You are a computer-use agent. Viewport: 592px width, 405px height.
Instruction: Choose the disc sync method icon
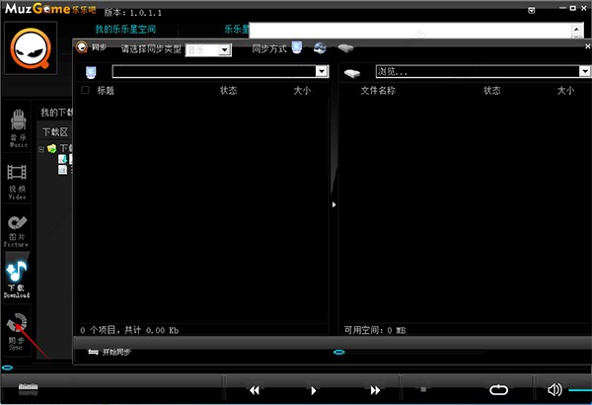coord(320,48)
